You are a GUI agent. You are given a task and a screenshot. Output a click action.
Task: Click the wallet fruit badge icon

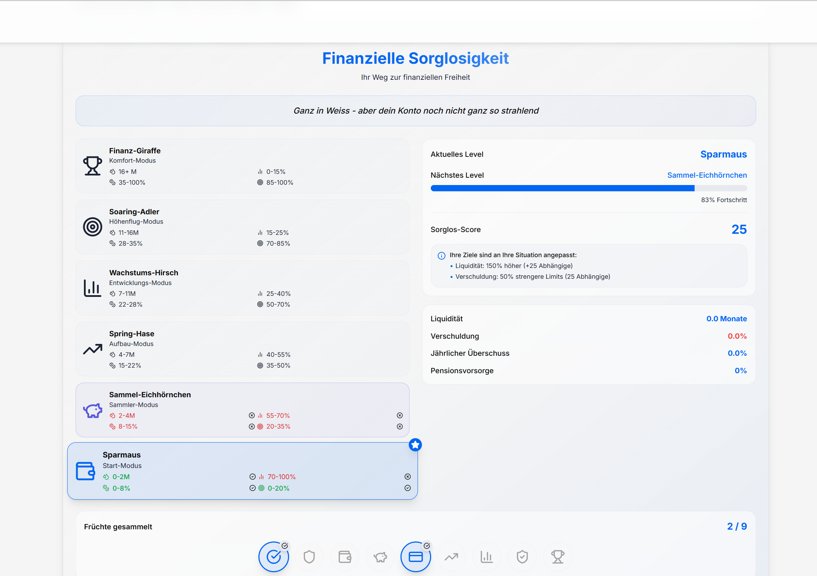[344, 557]
